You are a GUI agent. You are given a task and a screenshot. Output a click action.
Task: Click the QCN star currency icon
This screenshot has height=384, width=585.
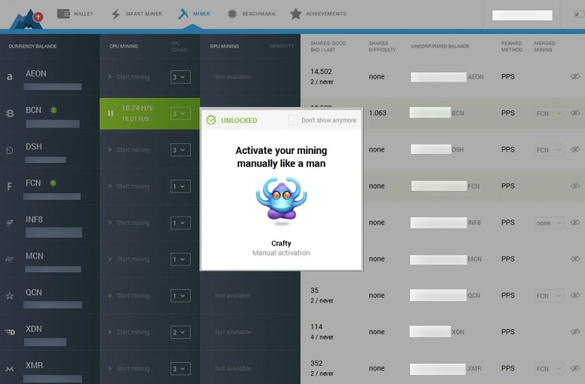click(10, 296)
